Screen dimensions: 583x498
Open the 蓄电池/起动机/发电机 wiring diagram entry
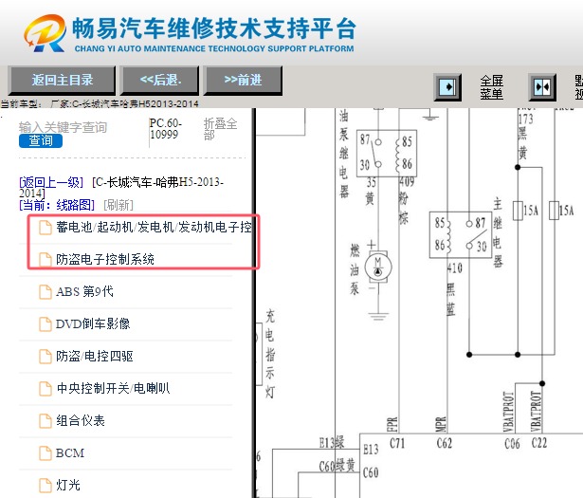pyautogui.click(x=154, y=227)
